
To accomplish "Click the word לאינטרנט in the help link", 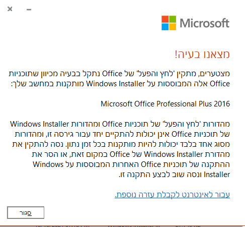I will (x=195, y=195).
